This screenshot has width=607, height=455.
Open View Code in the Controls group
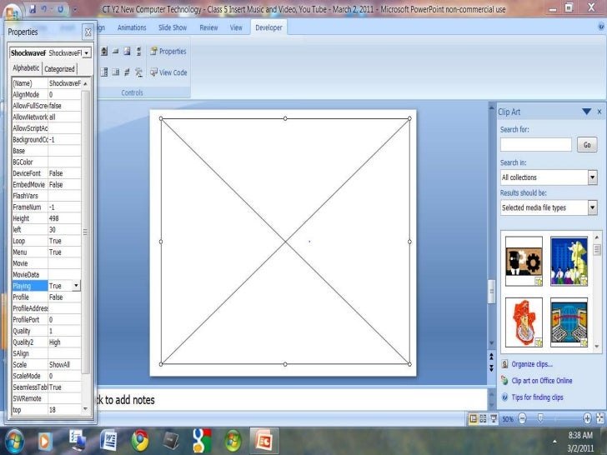(168, 72)
